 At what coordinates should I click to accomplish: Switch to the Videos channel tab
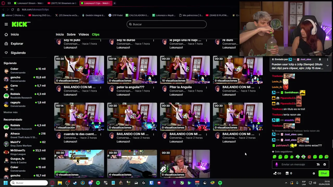pos(84,34)
